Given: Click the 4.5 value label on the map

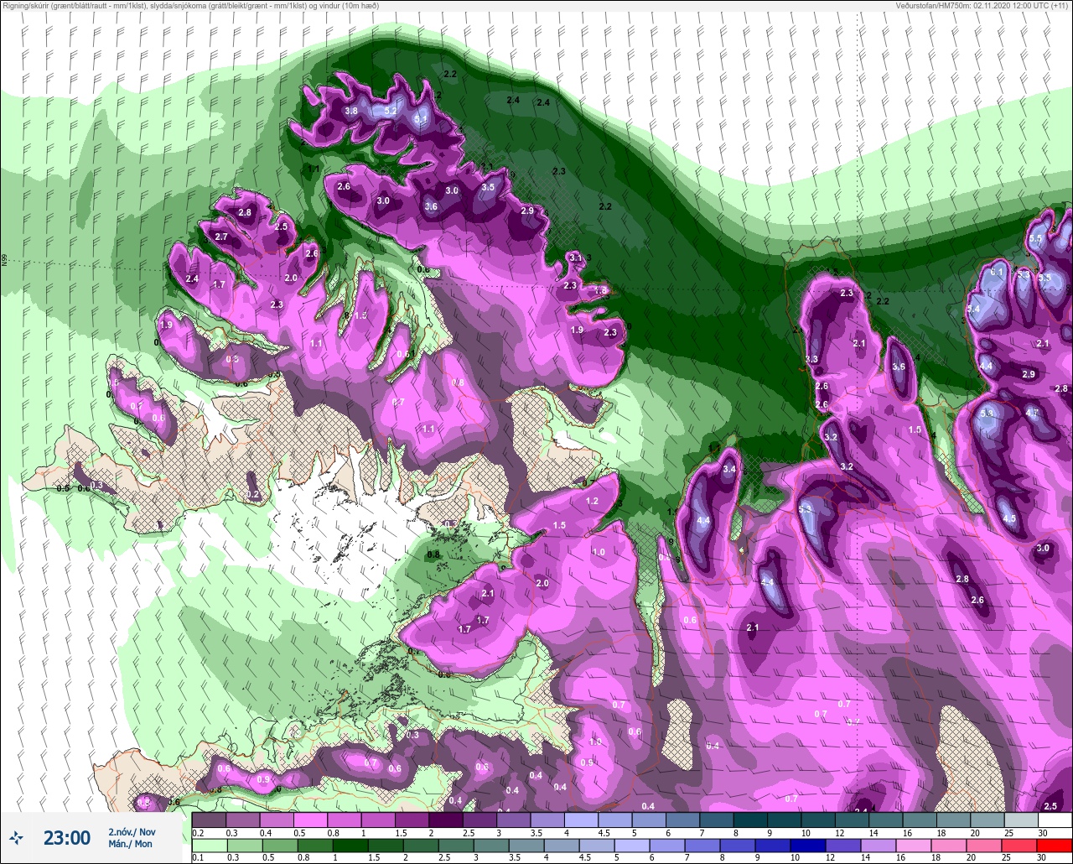Looking at the screenshot, I should pos(1009,518).
